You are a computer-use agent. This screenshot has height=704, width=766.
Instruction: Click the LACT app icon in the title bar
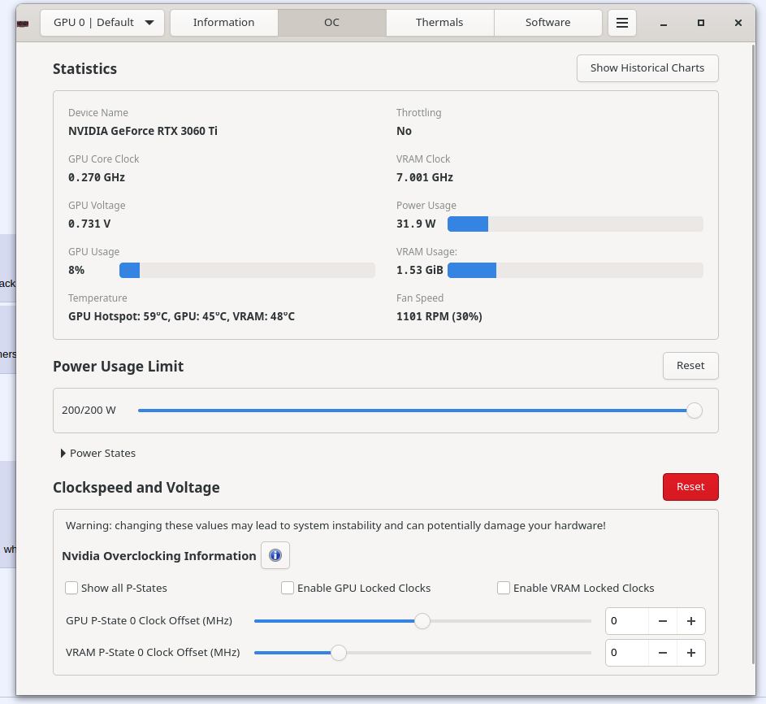click(23, 23)
